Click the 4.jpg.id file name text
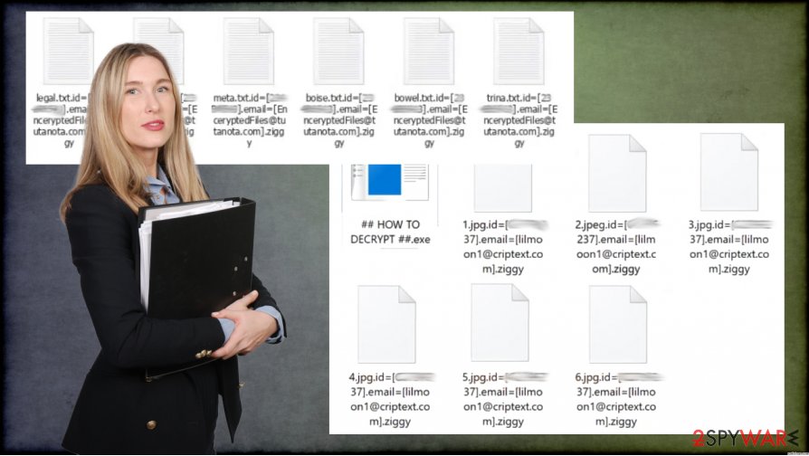The image size is (809, 456). point(390,399)
